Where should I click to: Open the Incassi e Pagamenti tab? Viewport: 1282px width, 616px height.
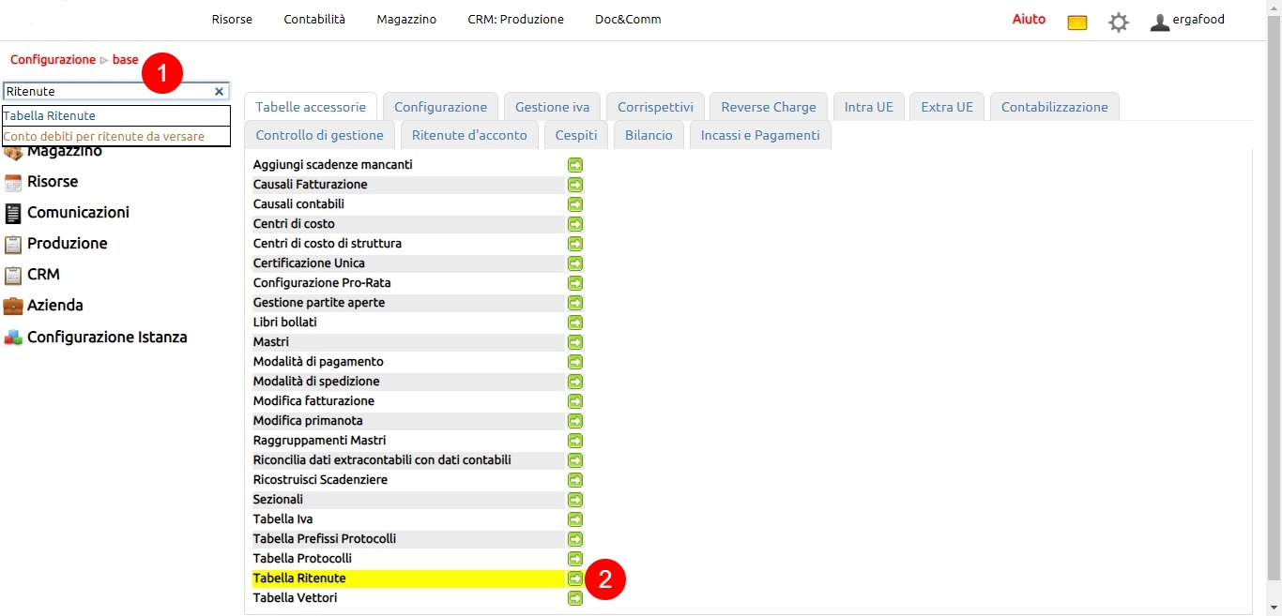click(x=760, y=135)
